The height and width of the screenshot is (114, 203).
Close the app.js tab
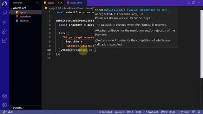62,3
